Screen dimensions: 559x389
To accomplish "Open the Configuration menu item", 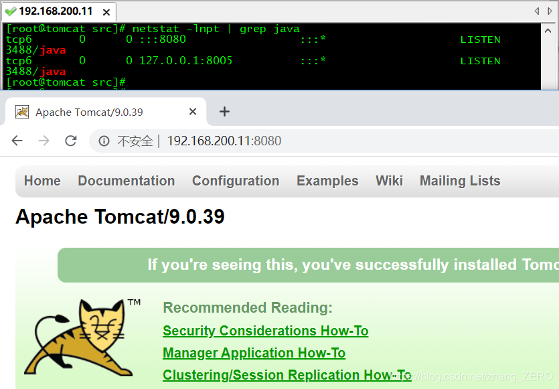I will 236,181.
